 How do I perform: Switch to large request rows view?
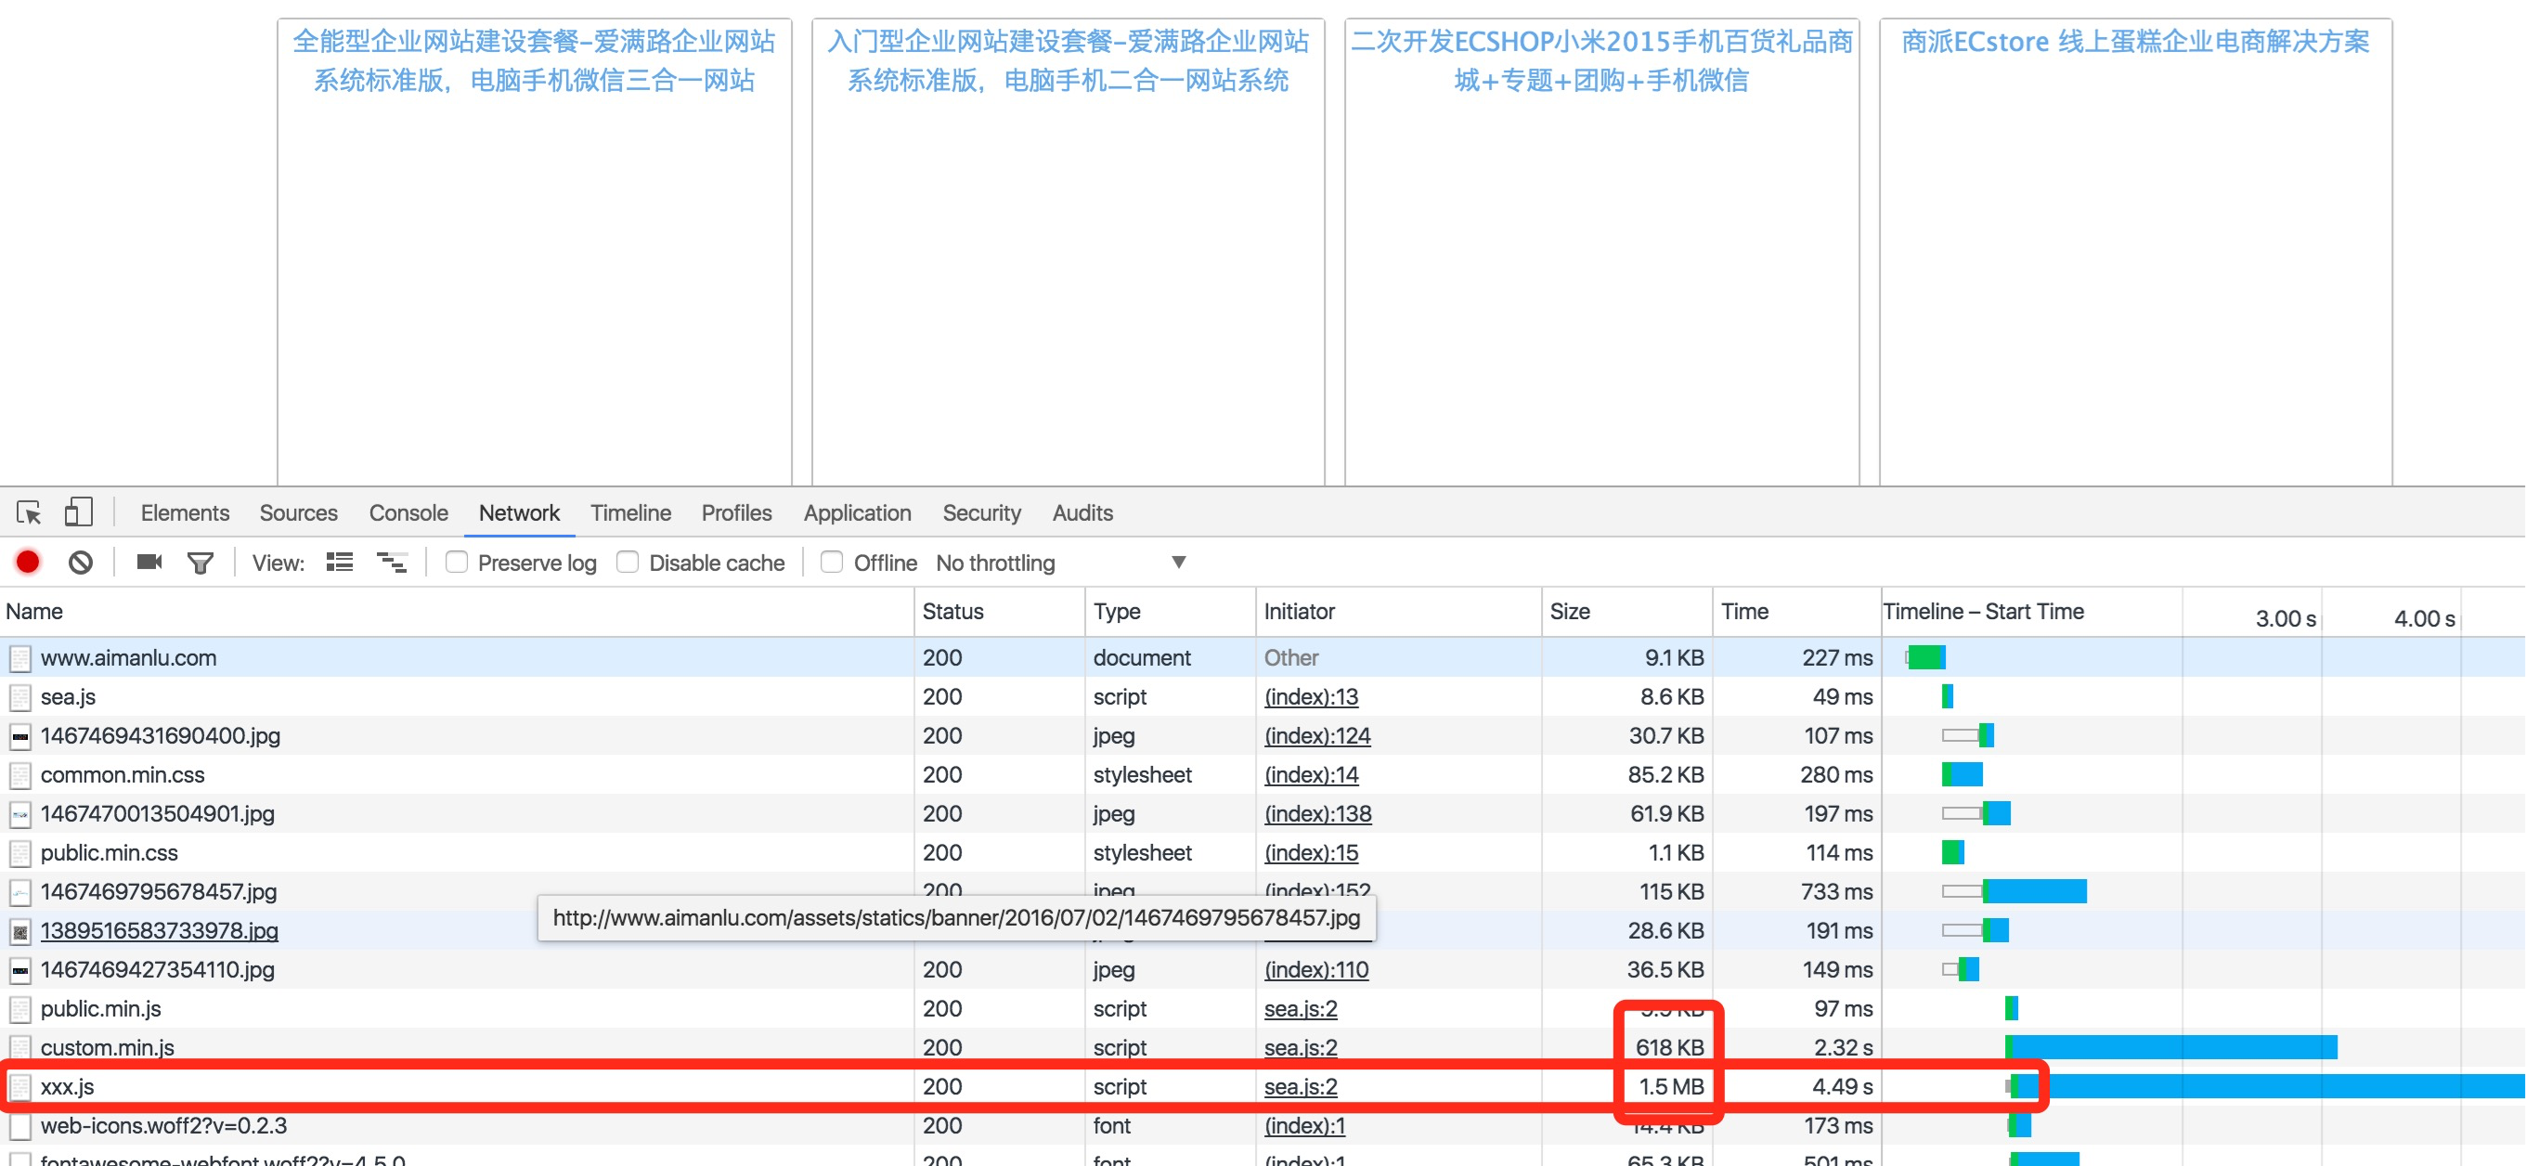[339, 562]
